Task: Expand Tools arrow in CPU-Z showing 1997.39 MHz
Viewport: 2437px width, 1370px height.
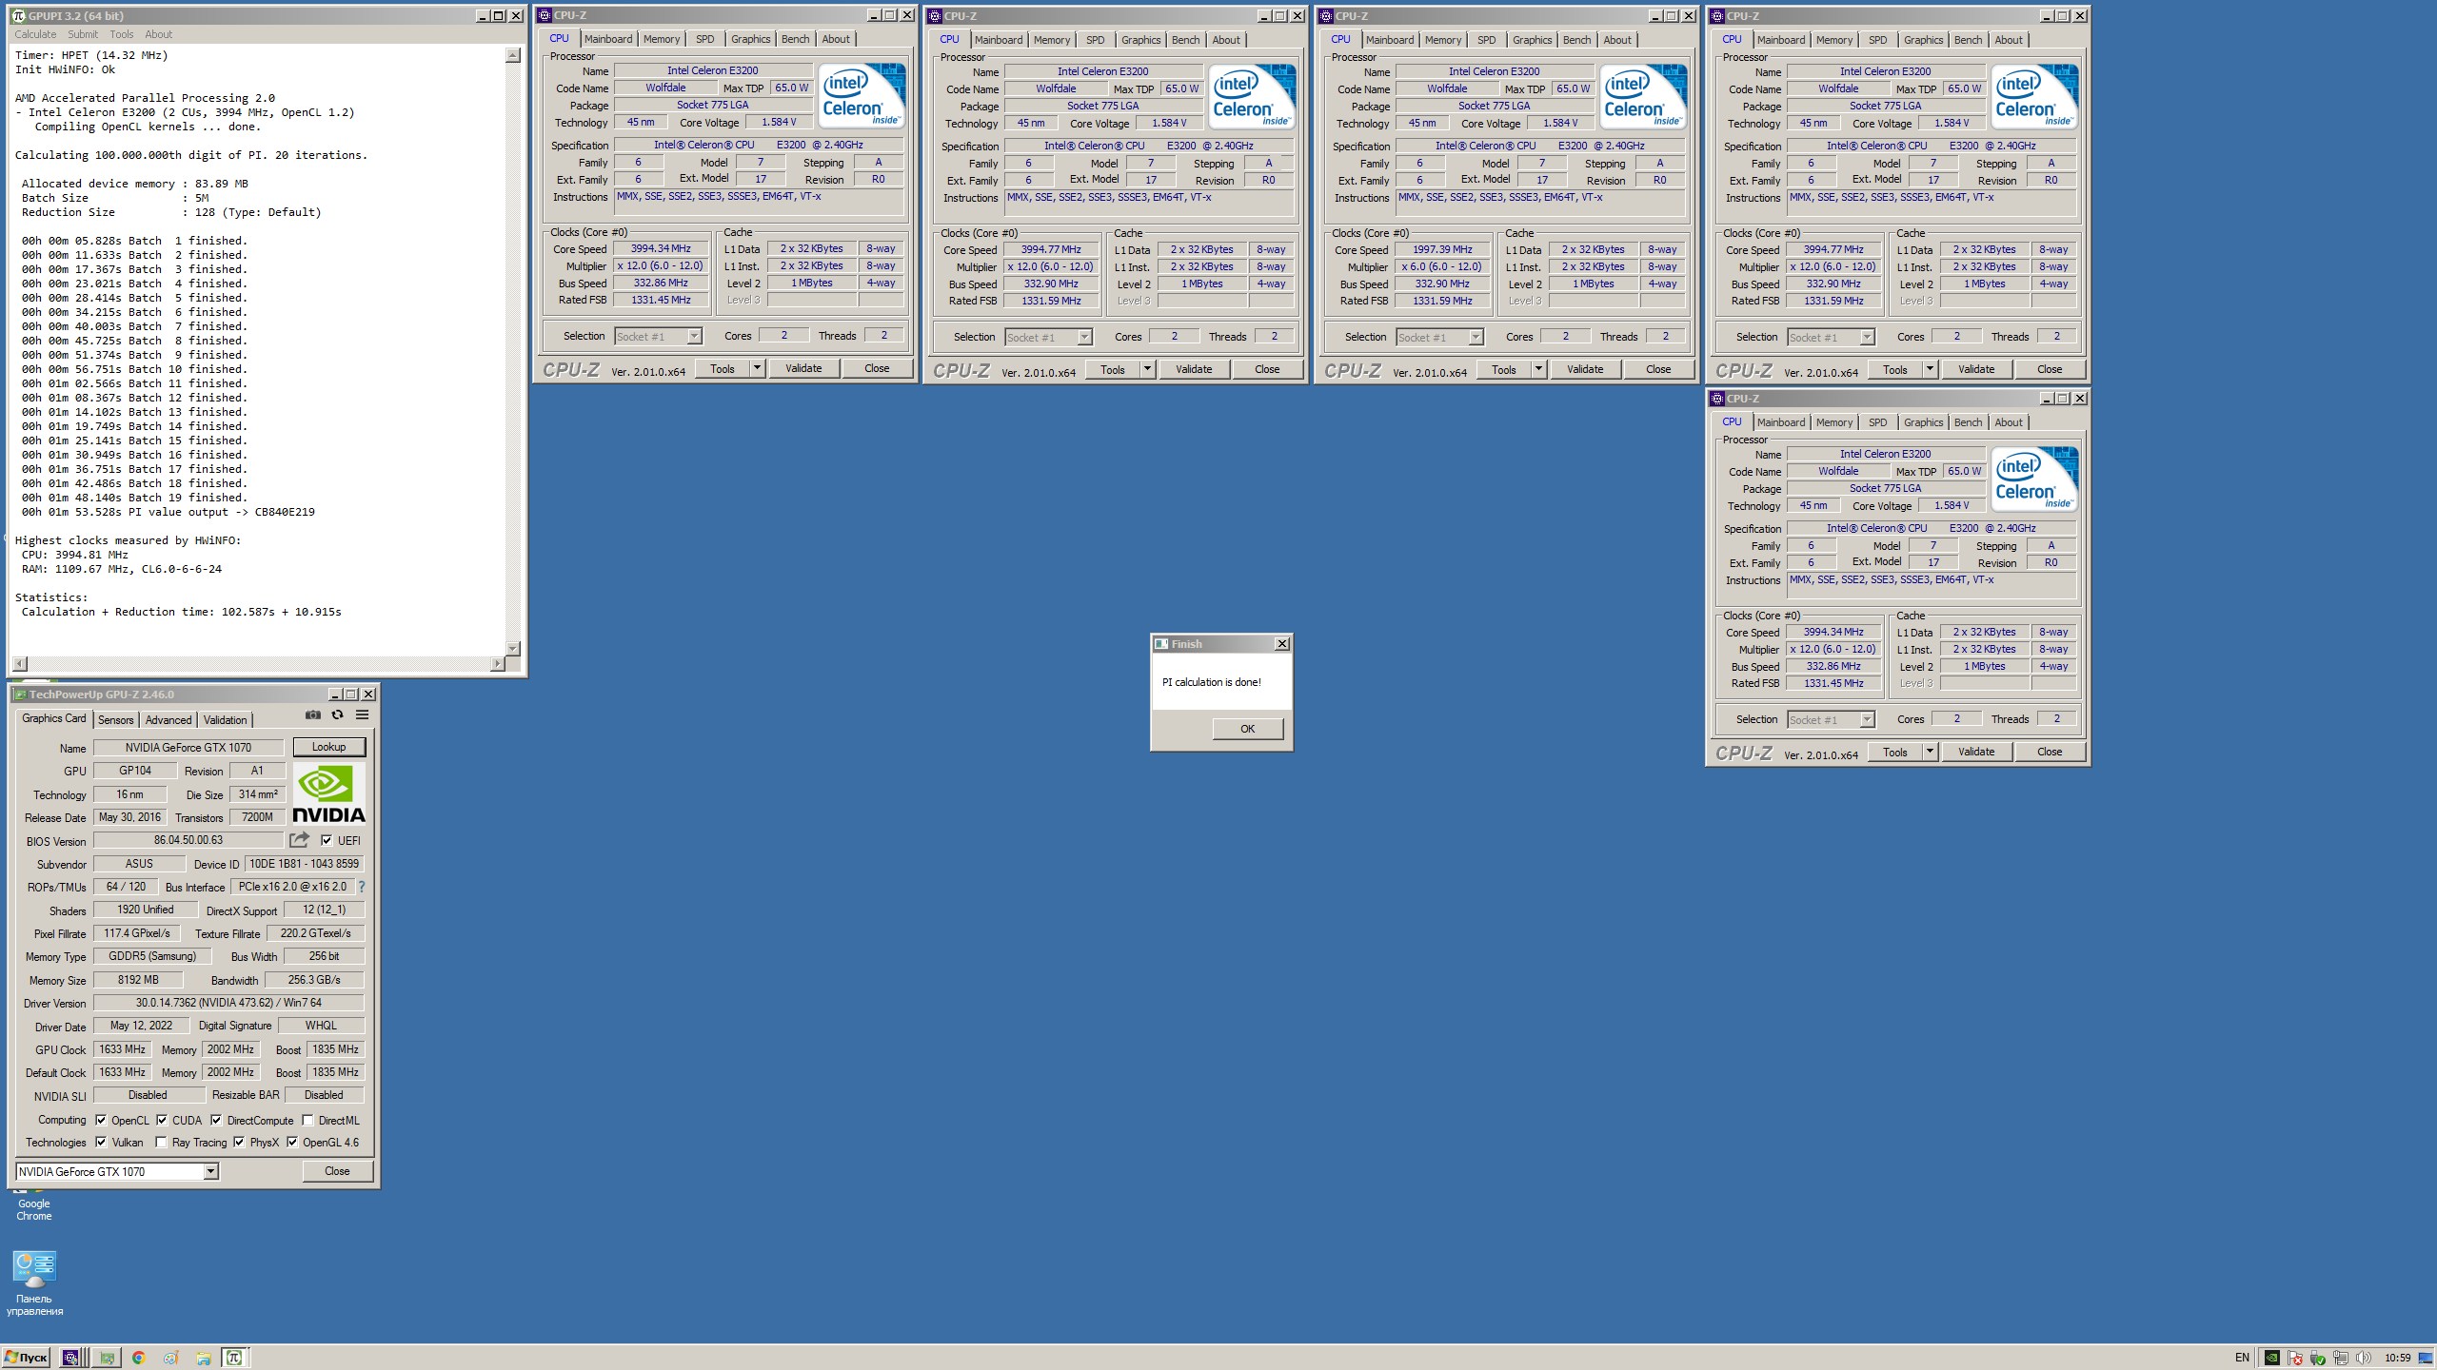Action: point(1538,369)
